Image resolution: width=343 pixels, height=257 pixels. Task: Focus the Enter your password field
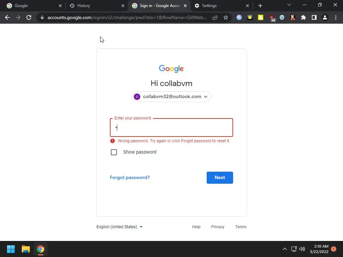[171, 127]
